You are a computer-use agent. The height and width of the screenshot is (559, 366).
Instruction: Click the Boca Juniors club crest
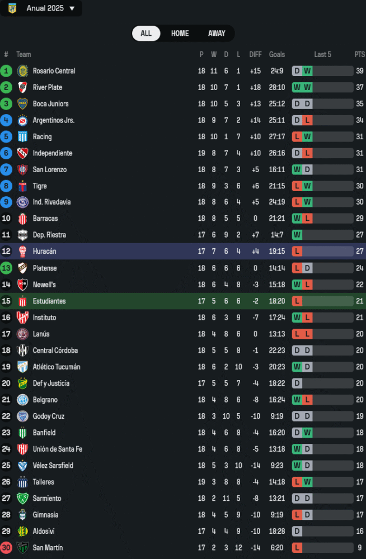[22, 104]
